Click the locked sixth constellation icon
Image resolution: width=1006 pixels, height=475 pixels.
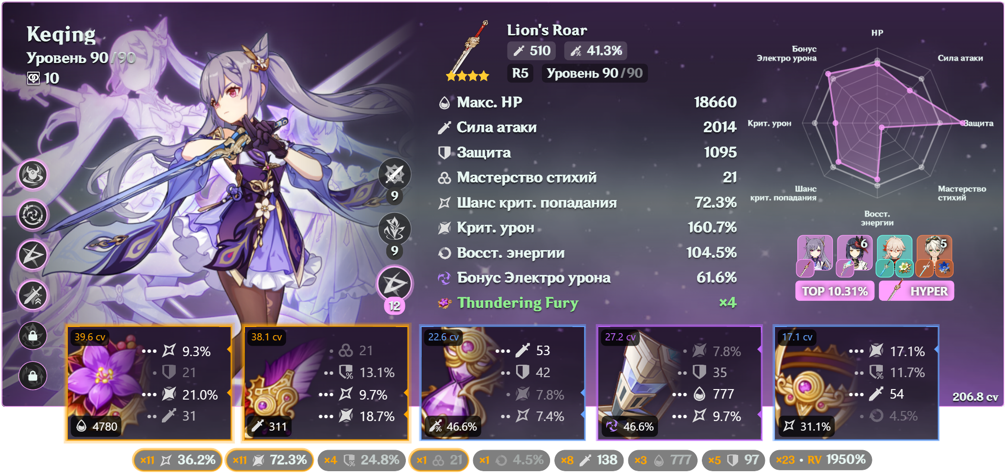[x=32, y=376]
